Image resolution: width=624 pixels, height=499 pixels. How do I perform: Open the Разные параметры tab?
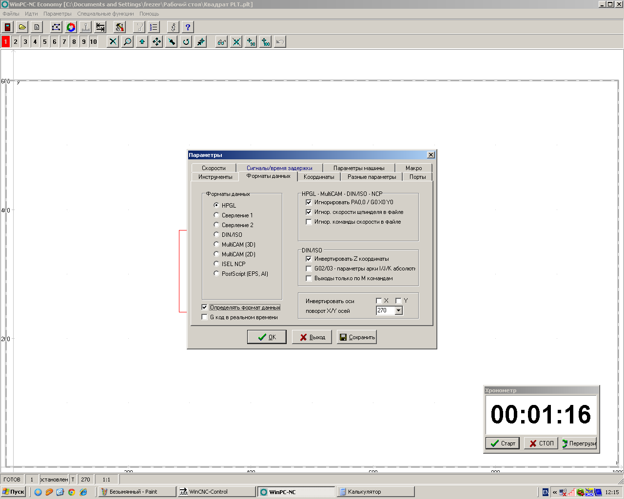pyautogui.click(x=372, y=177)
